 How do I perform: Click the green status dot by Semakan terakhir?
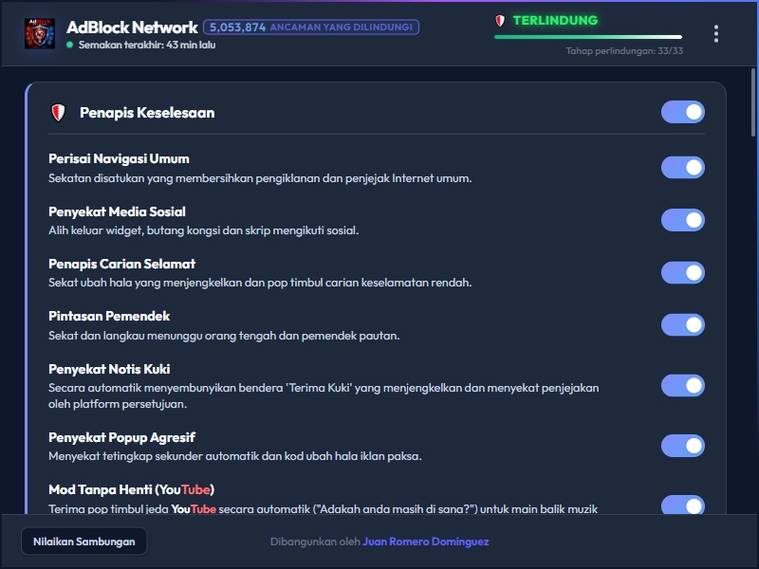point(69,45)
